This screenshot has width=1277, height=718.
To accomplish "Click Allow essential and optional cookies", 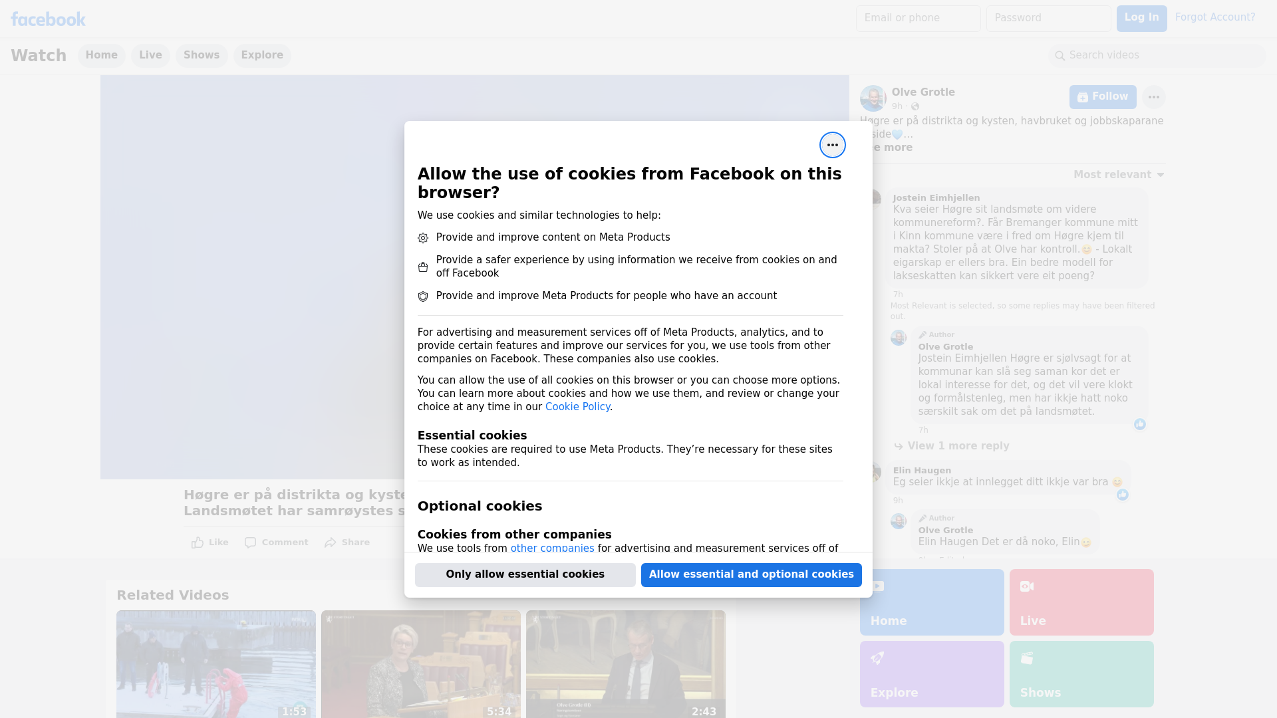I will point(752,574).
